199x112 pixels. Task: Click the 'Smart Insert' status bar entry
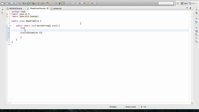tap(131, 107)
